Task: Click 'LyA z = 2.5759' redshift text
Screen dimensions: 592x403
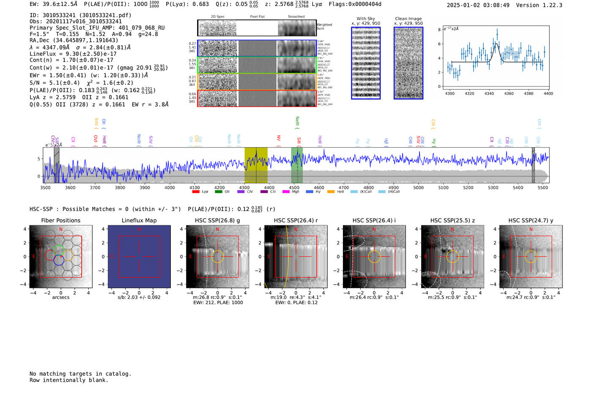Action: click(52, 97)
